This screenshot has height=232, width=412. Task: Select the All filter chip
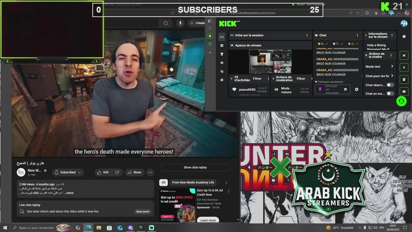[x=164, y=182]
